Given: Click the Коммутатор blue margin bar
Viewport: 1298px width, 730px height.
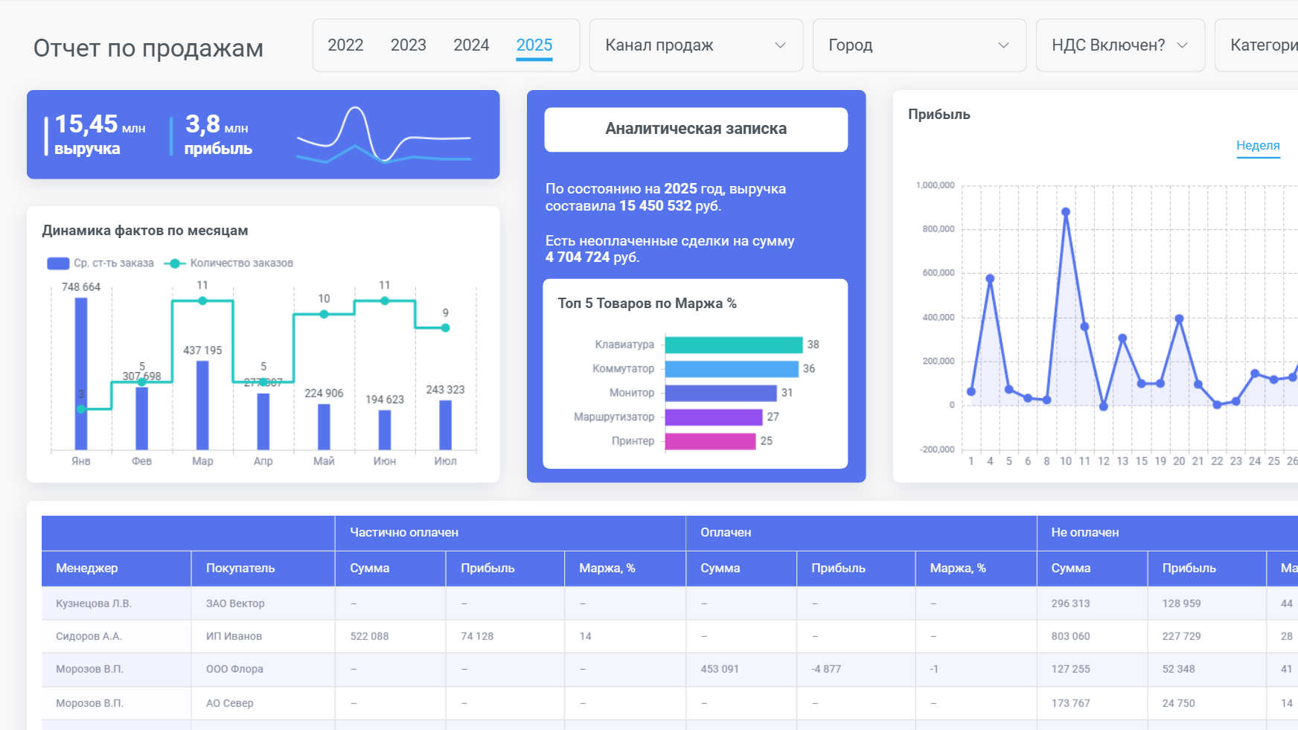Looking at the screenshot, I should [732, 369].
